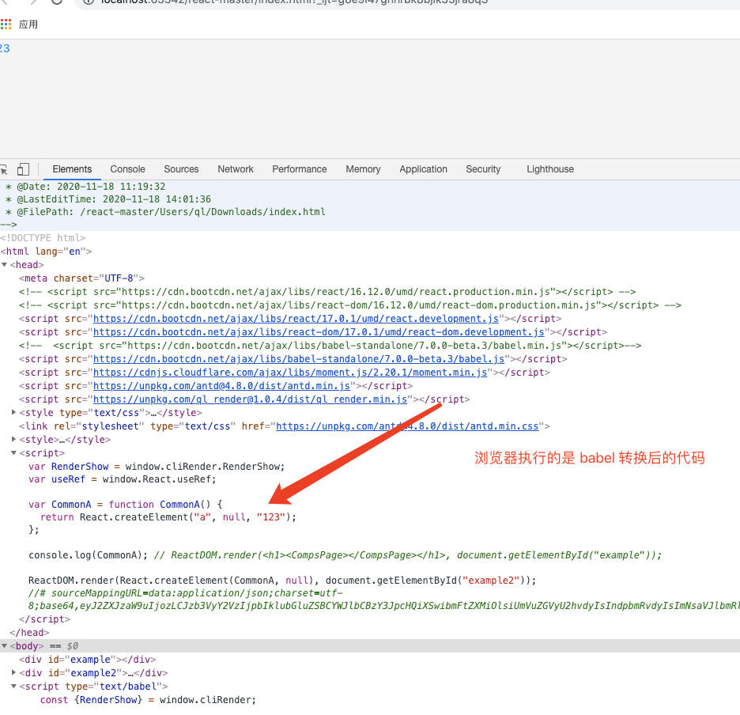Select the Application tab
This screenshot has width=740, height=715.
[423, 169]
